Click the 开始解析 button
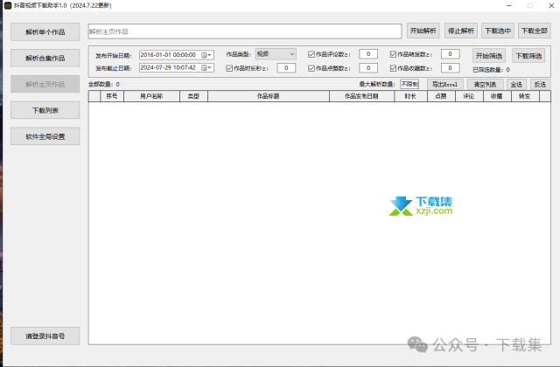Viewport: 560px width, 367px height. pyautogui.click(x=423, y=31)
